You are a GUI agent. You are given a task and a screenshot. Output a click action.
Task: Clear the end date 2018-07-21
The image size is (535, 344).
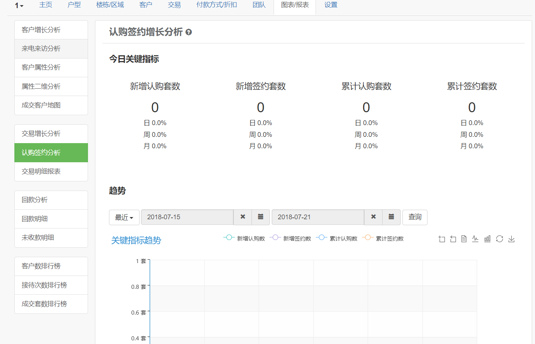point(373,217)
